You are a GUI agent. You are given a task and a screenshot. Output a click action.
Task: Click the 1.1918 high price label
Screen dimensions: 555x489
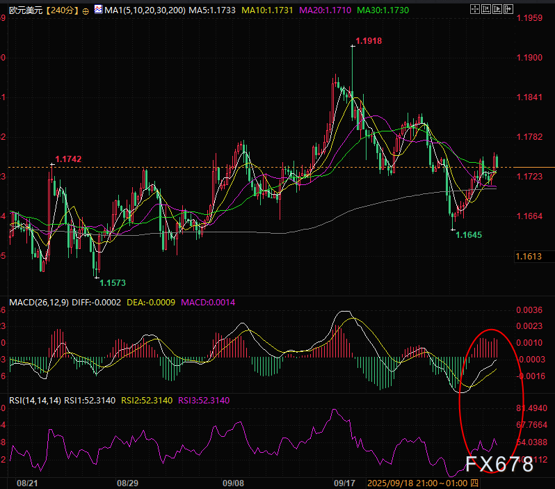tap(369, 42)
